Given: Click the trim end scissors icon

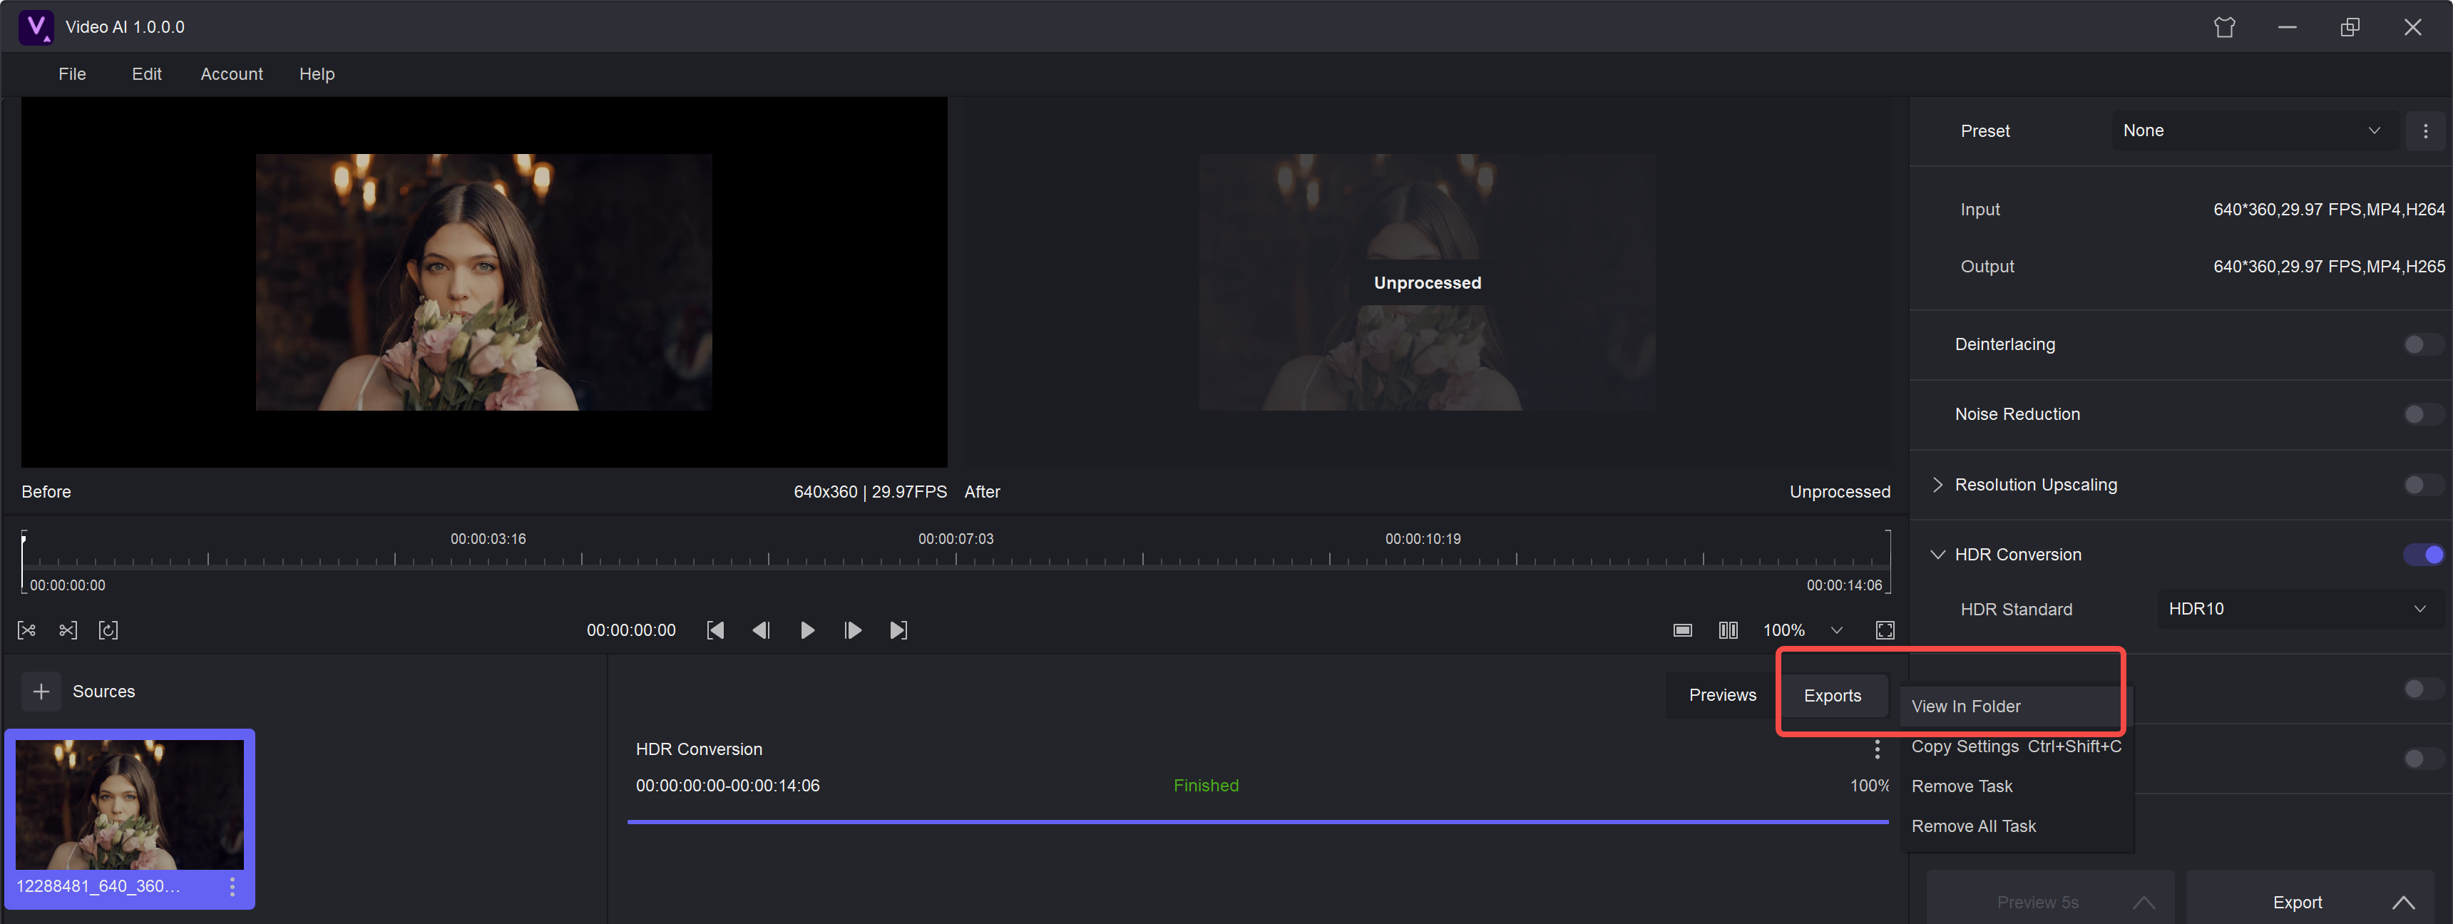Looking at the screenshot, I should point(68,630).
